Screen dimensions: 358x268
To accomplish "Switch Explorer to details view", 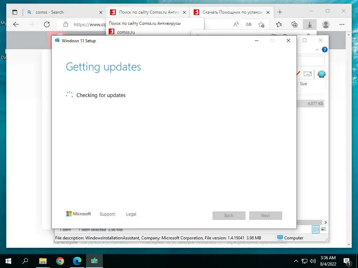I will pos(316,229).
